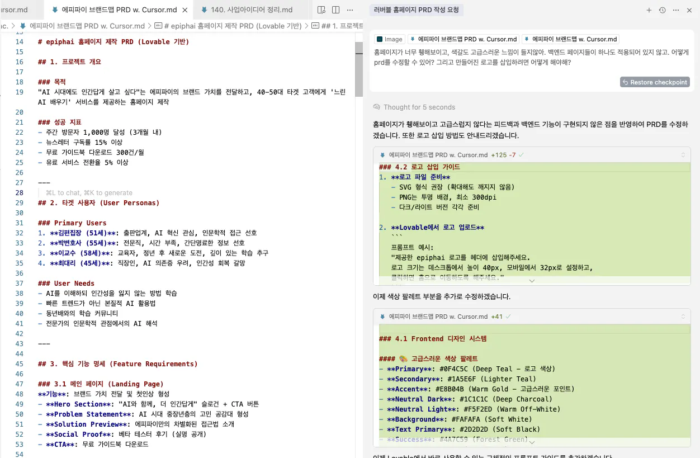Viewport: 700px width, 458px height.
Task: Start a new chat with plus icon
Action: coord(649,10)
